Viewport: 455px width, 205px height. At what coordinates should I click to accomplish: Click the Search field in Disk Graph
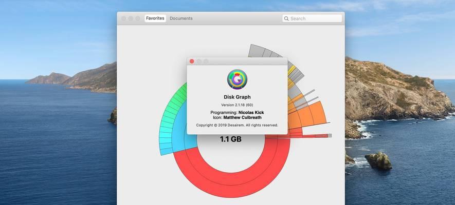312,18
